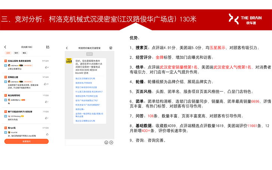Tap orange Q icon beside 恐怖的主题

point(6,77)
